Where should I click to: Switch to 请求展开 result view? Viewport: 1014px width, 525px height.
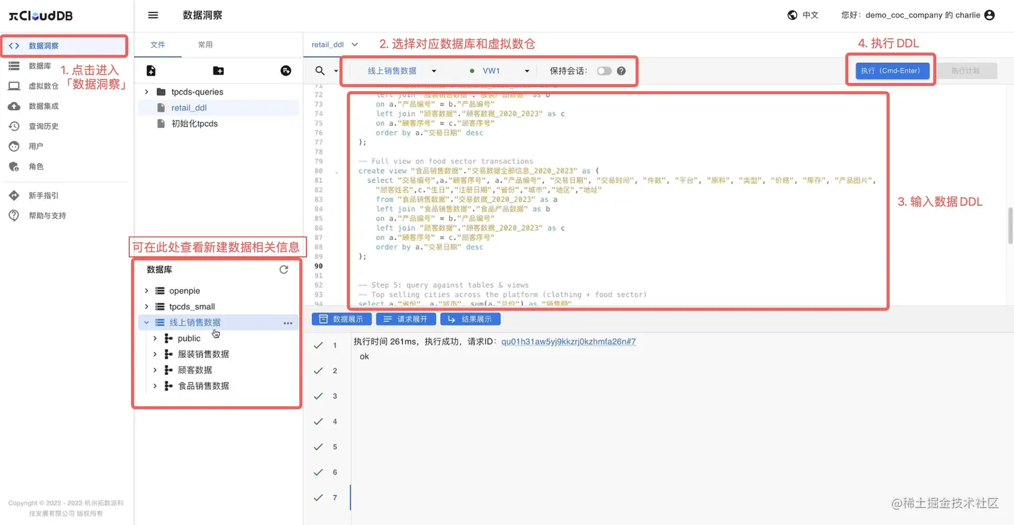[x=406, y=319]
